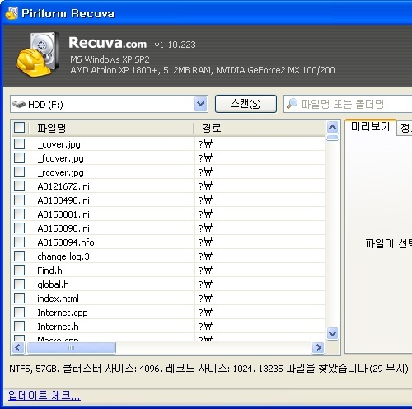Select the index.html file name
This screenshot has height=409, width=412.
click(x=58, y=299)
